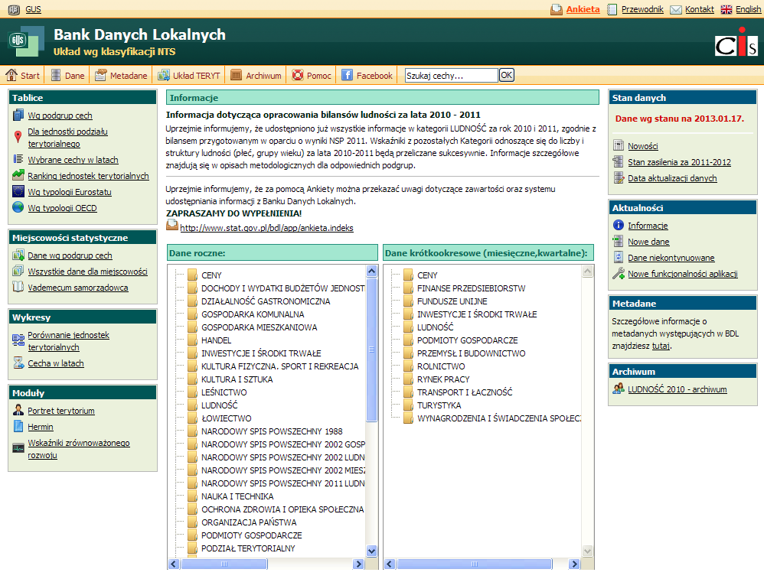Open Stan zasilenia za 2011-2012 link

(x=679, y=162)
